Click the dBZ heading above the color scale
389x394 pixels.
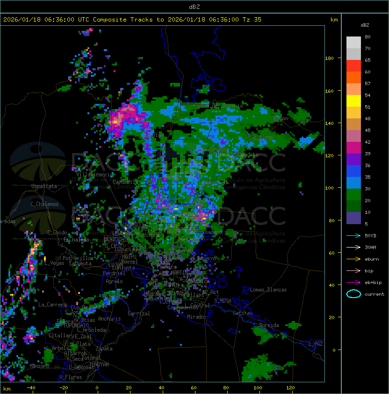[365, 25]
